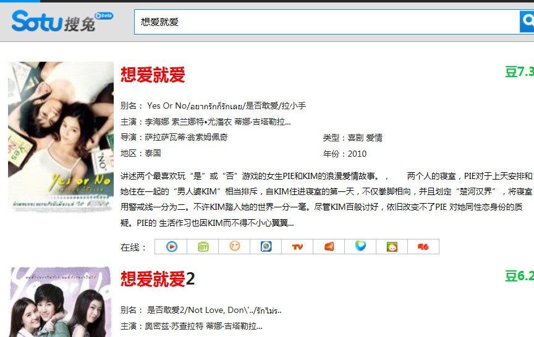Open the Youku blue play icon source

171,246
